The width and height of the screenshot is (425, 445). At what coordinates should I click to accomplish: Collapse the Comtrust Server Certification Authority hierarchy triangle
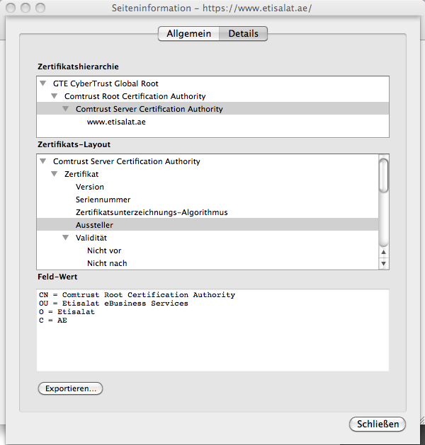66,109
